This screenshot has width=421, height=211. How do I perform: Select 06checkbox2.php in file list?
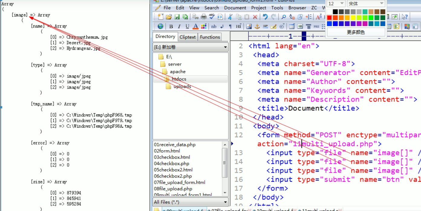(x=173, y=176)
